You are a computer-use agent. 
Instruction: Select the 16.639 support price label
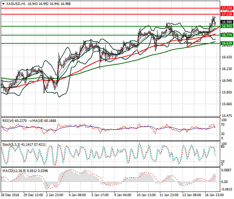tap(227, 43)
